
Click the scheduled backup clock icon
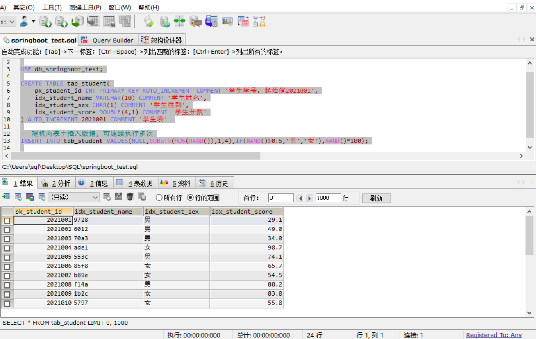pos(211,21)
